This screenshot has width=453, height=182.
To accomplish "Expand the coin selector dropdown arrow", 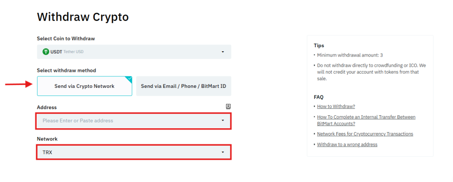I will coord(223,52).
